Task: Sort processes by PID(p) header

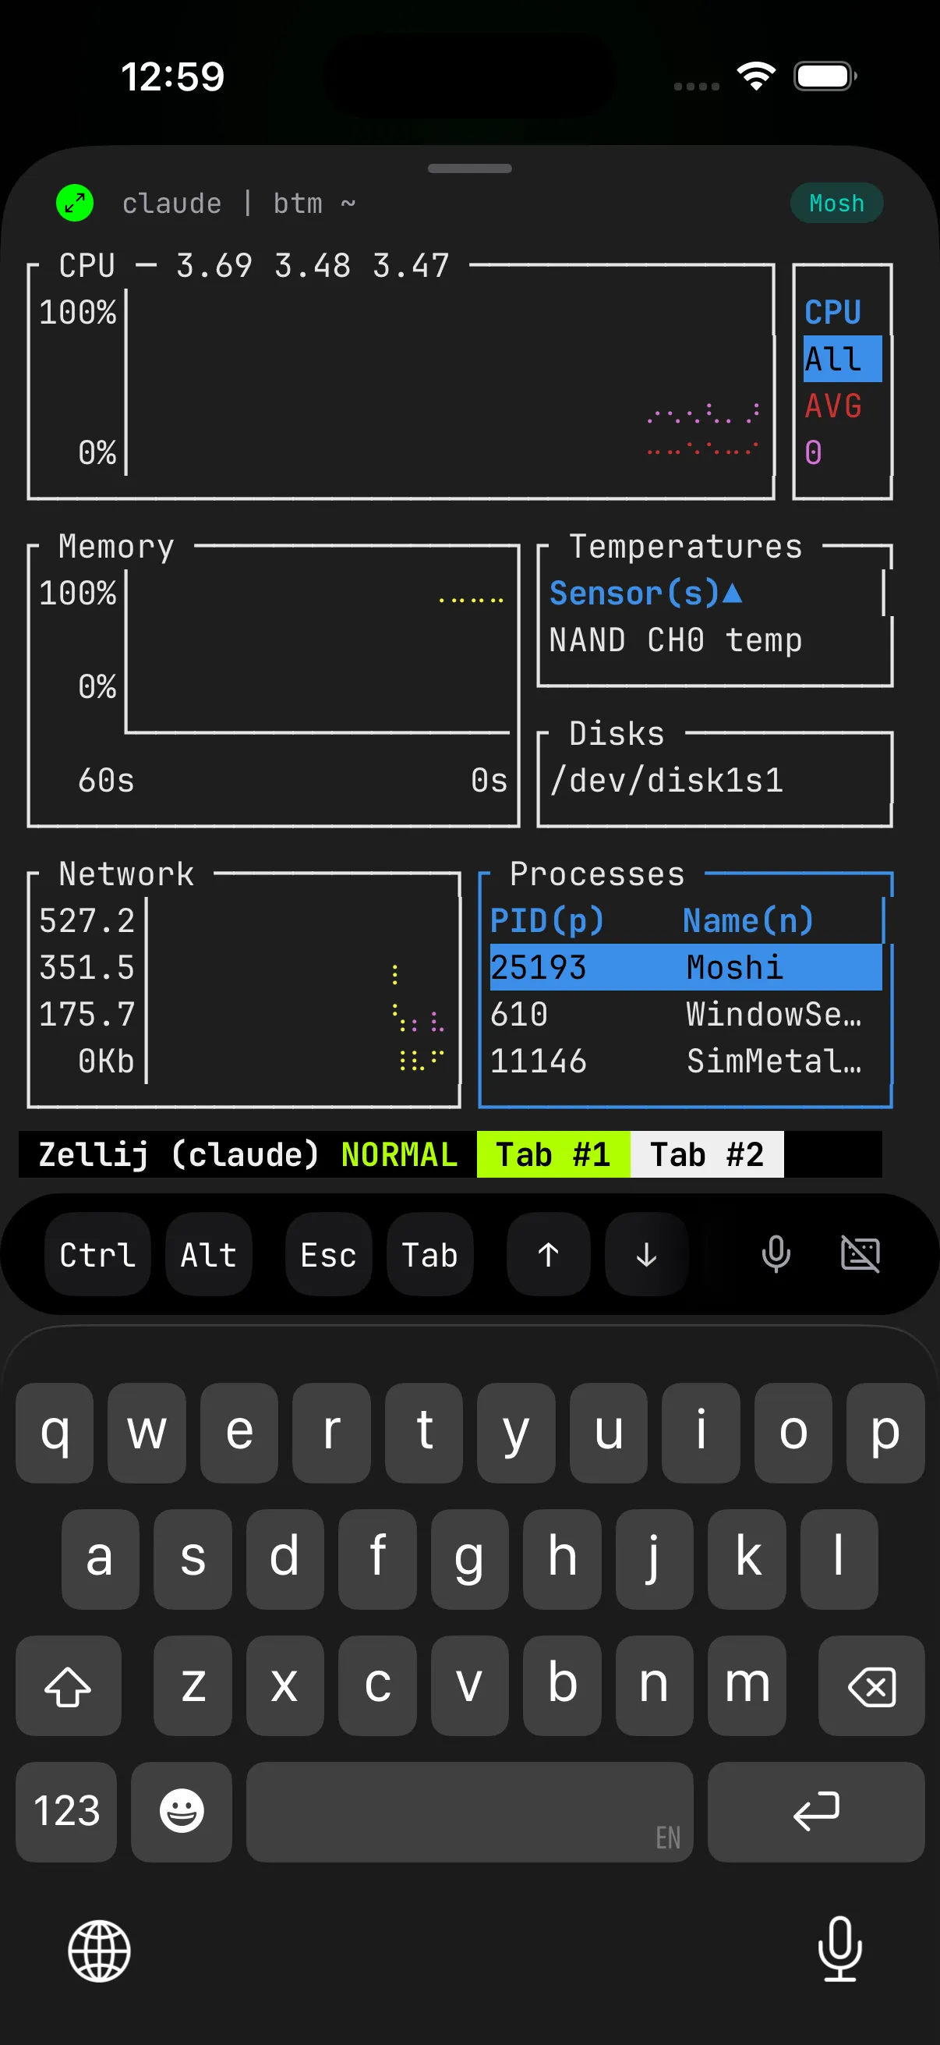Action: pos(546,921)
